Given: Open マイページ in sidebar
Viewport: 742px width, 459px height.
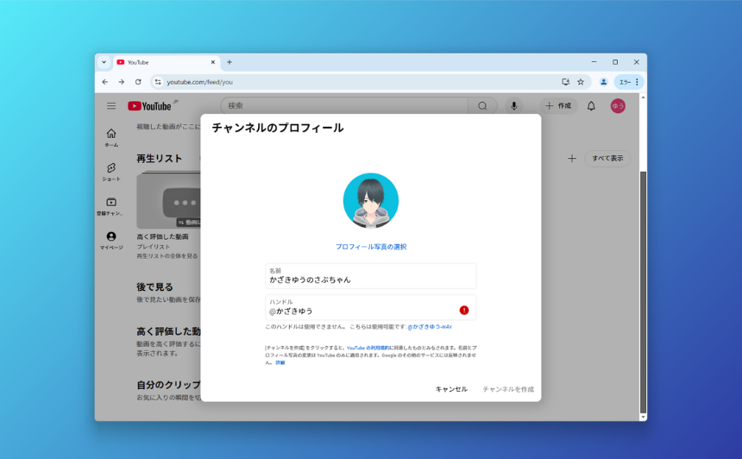Looking at the screenshot, I should coord(111,241).
